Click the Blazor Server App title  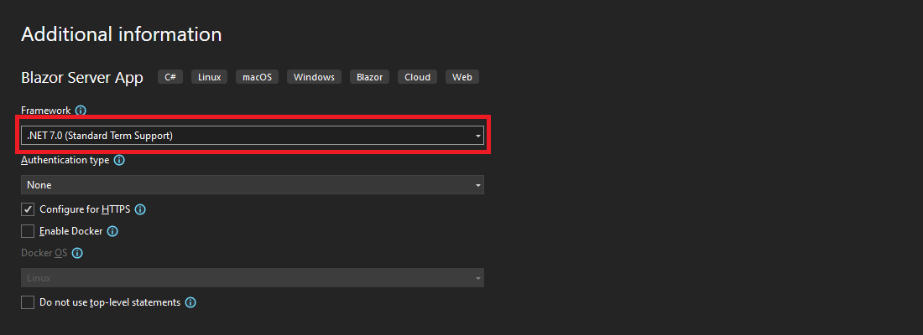pos(82,78)
